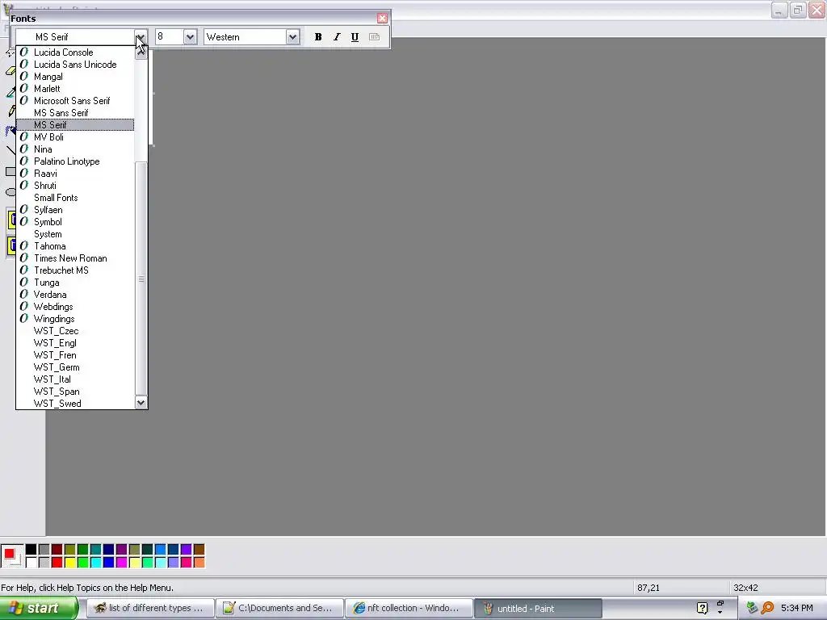This screenshot has width=827, height=620.
Task: Close the Fonts toolbar window
Action: 382,19
